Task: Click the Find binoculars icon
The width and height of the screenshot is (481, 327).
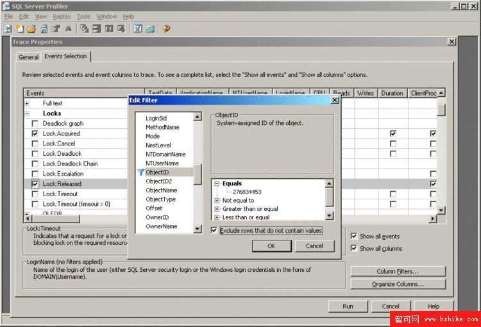Action: pyautogui.click(x=69, y=29)
